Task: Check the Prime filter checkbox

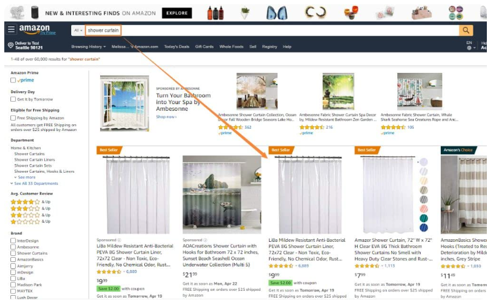Action: click(x=14, y=80)
